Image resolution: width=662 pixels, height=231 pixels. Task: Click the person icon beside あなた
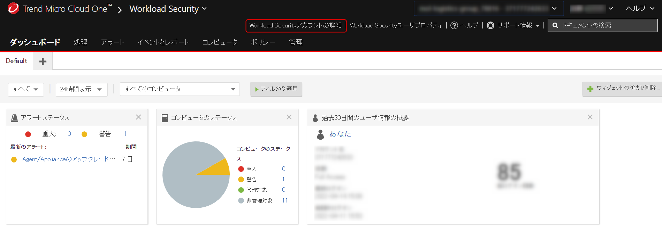320,134
